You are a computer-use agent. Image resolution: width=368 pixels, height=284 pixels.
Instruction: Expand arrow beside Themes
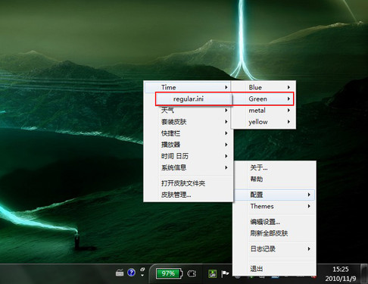309,206
